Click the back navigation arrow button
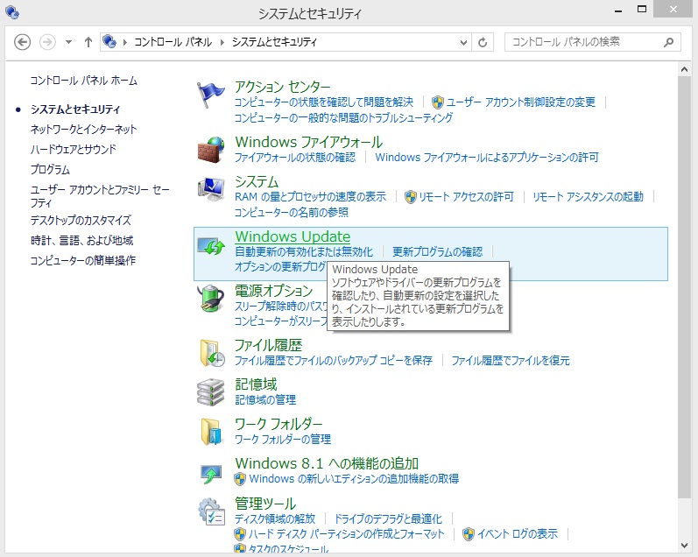The width and height of the screenshot is (698, 557). pos(23,42)
